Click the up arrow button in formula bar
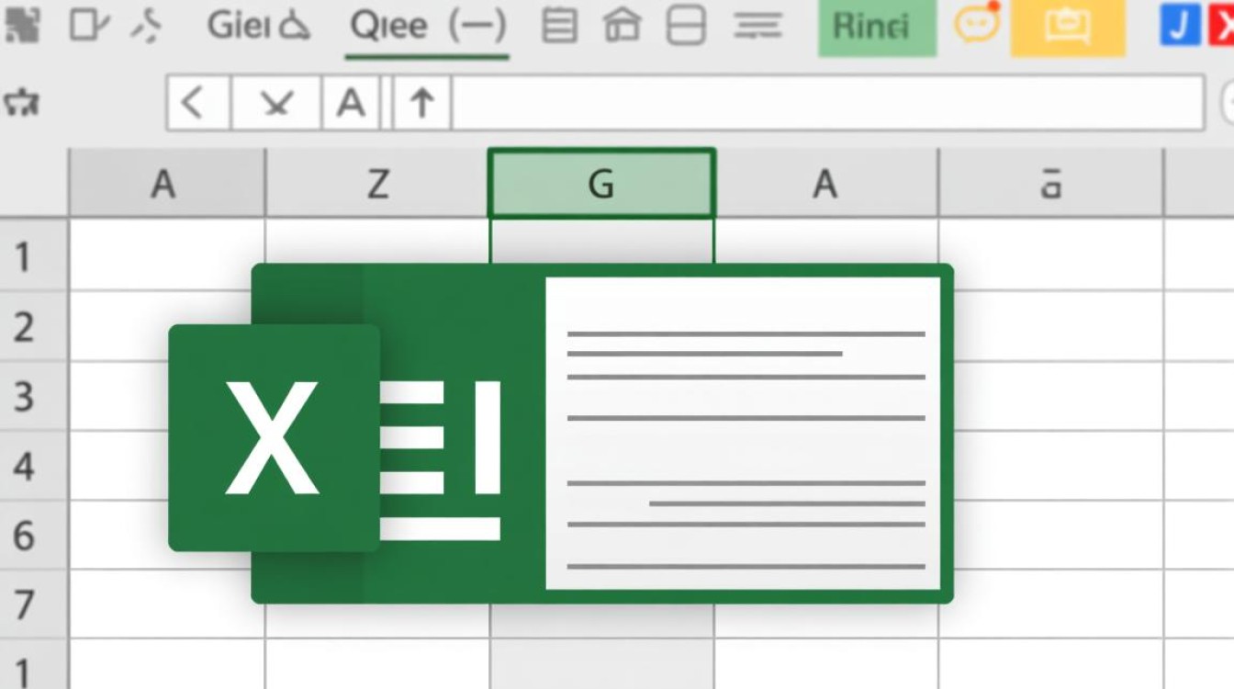Viewport: 1234px width, 689px height. (x=422, y=103)
